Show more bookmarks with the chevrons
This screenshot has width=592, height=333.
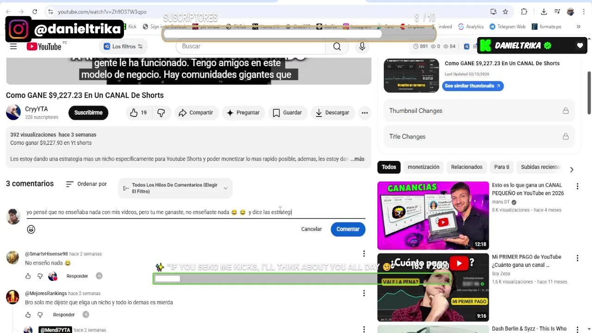click(x=578, y=27)
